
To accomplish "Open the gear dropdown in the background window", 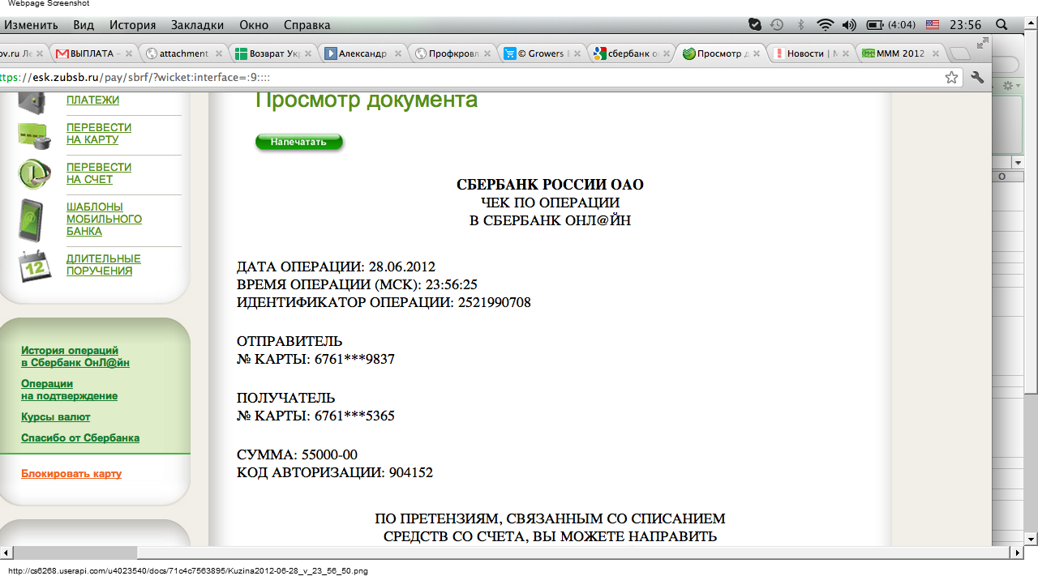I will 1010,86.
